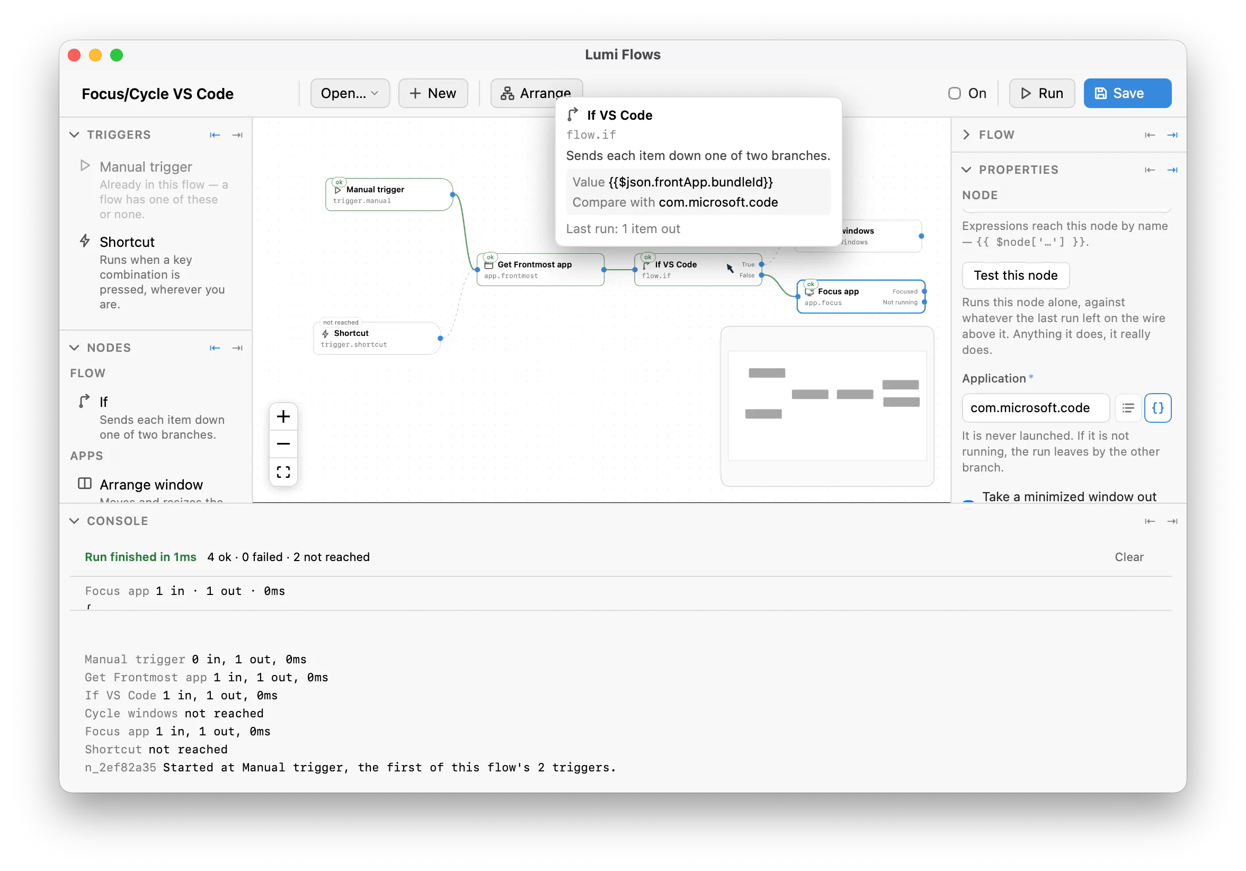Click the '4 ok · 0 failed · 2 not reached' summary
Screen dimensions: 1246x871
click(x=288, y=557)
